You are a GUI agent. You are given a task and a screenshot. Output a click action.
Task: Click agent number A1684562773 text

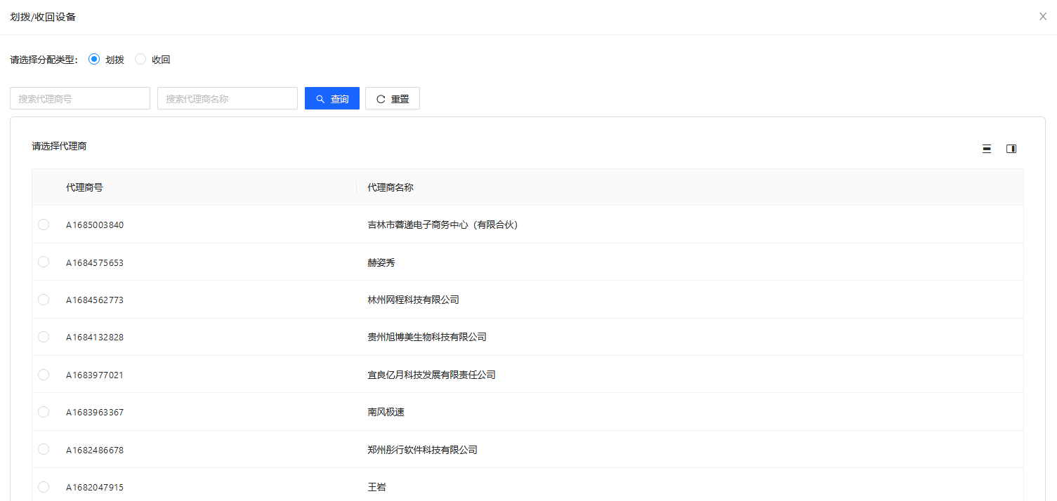(x=95, y=300)
